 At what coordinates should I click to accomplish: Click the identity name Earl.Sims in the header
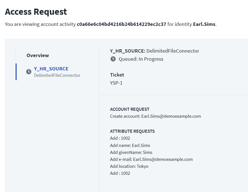204,24
